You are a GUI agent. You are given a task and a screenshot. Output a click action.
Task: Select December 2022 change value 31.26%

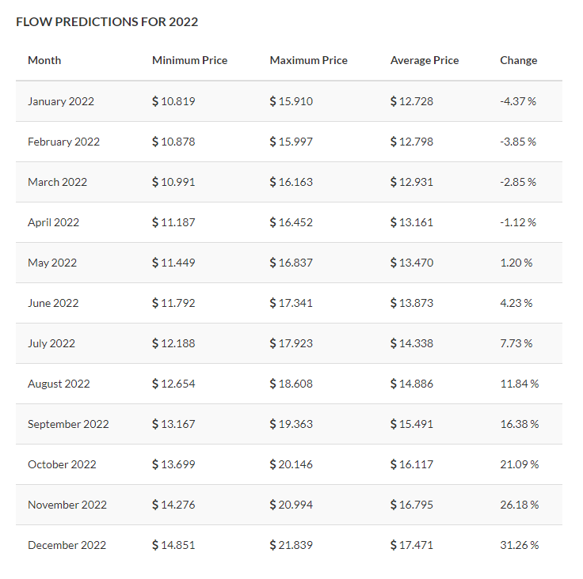click(x=519, y=545)
